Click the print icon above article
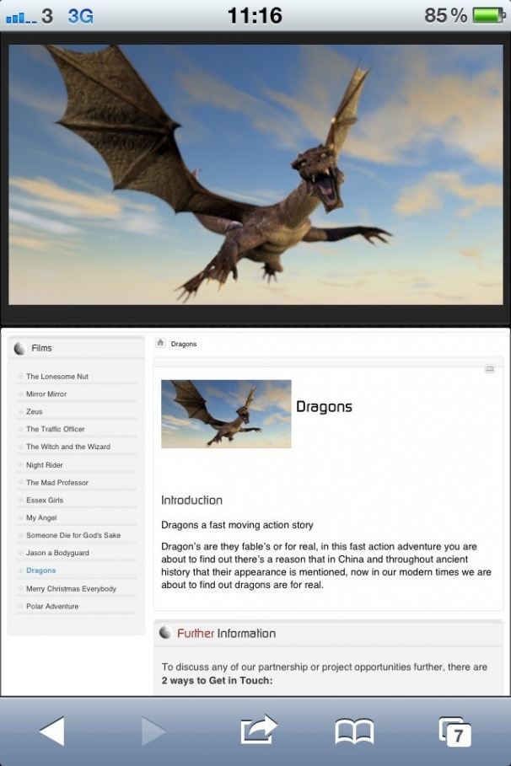This screenshot has height=766, width=511. (x=489, y=369)
